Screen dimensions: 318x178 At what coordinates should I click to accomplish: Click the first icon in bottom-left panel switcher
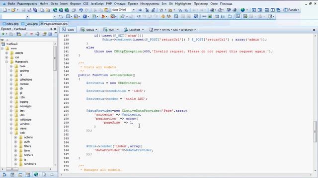point(4,175)
